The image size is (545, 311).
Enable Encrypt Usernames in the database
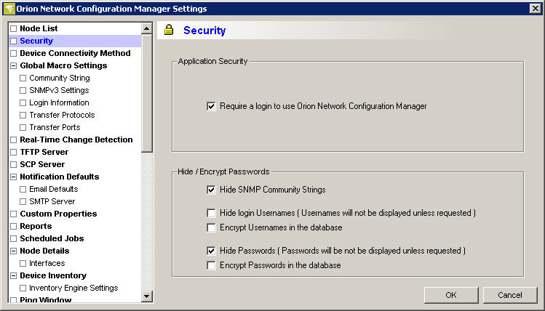coord(211,227)
